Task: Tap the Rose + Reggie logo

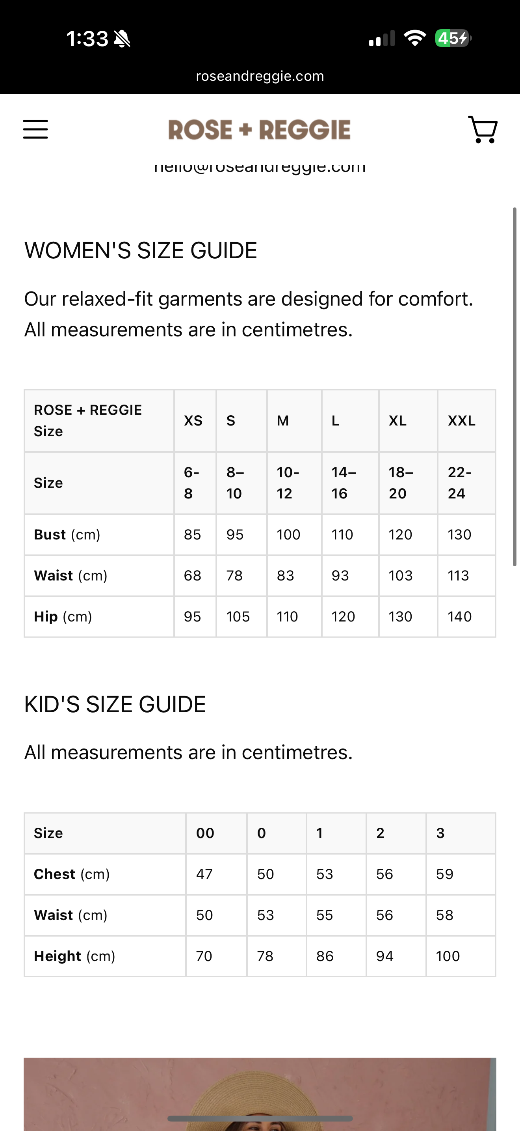Action: (x=260, y=130)
